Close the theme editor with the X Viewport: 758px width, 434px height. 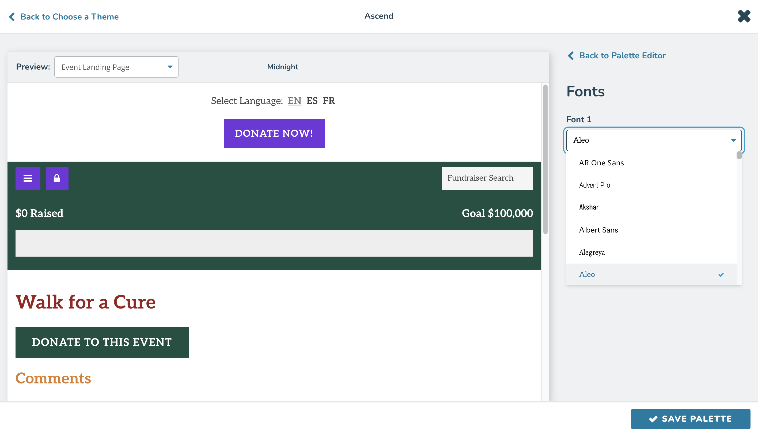(x=744, y=16)
